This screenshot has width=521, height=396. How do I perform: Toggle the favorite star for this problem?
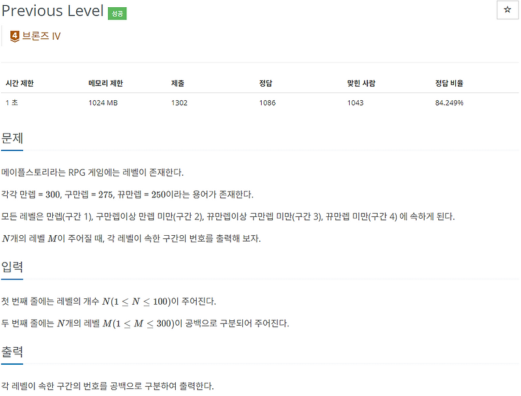click(x=507, y=9)
